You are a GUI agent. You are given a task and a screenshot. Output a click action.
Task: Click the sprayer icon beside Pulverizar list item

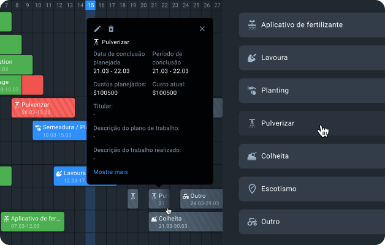(252, 123)
